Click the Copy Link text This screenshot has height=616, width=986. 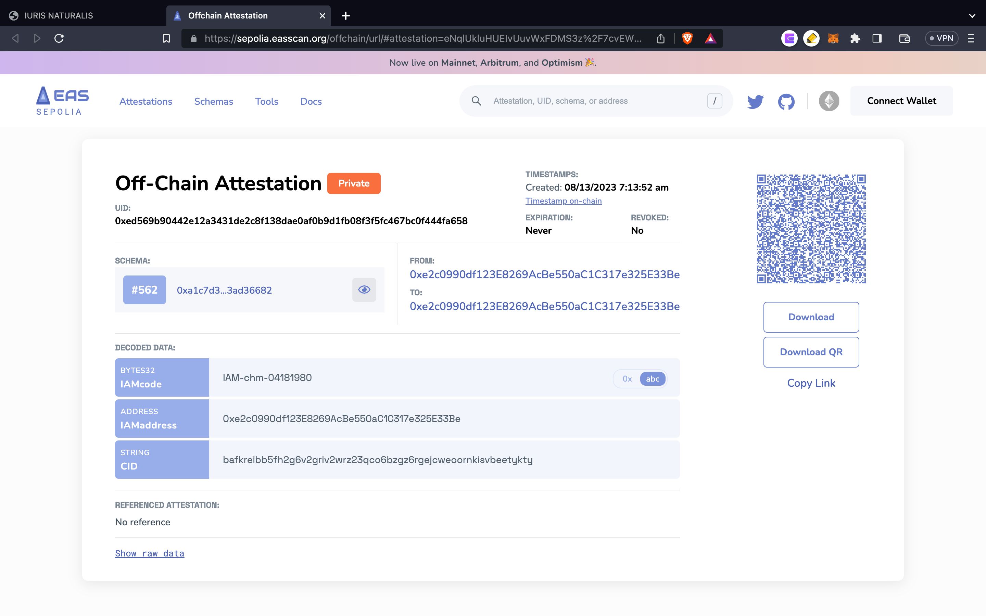point(811,383)
